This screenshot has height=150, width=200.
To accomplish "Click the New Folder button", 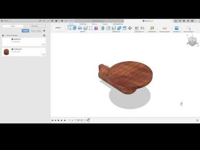I will coord(36,31).
